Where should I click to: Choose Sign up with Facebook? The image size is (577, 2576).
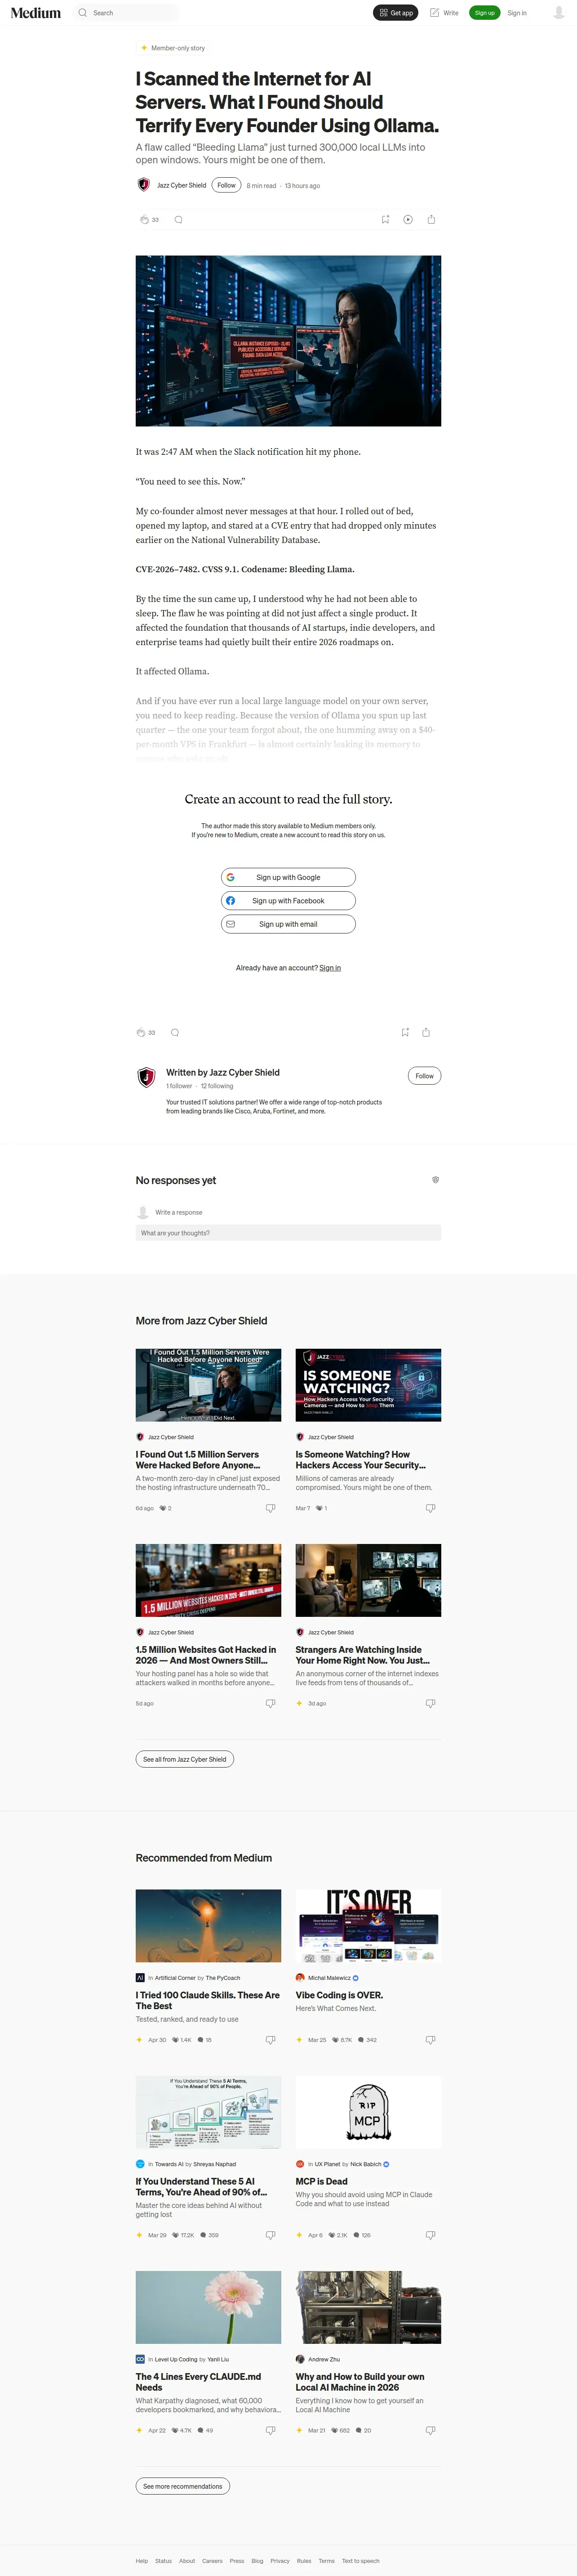pyautogui.click(x=288, y=901)
